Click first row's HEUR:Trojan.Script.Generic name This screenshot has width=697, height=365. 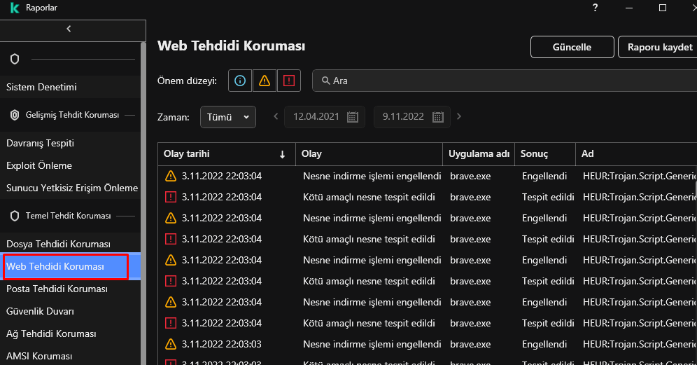click(x=640, y=177)
